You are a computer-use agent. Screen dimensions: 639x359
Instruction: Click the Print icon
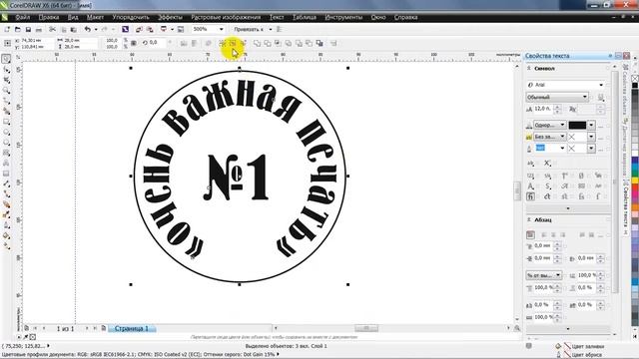[x=39, y=29]
